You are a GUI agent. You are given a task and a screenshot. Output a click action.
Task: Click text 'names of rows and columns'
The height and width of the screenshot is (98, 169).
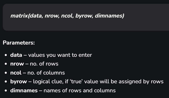[x=79, y=90]
